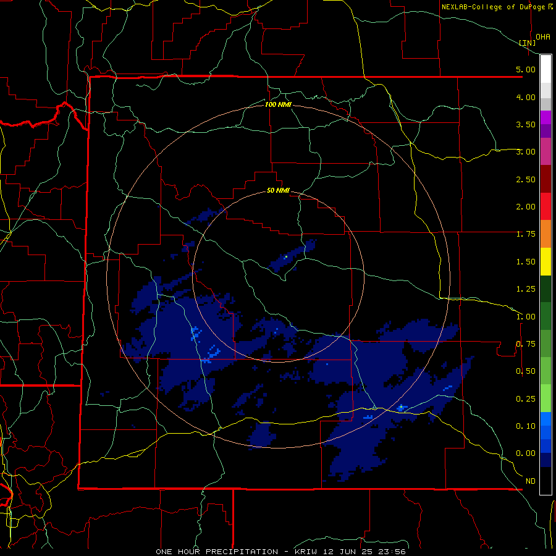Image resolution: width=556 pixels, height=556 pixels.
Task: Click the 0.10 legend value
Action: coord(526,426)
